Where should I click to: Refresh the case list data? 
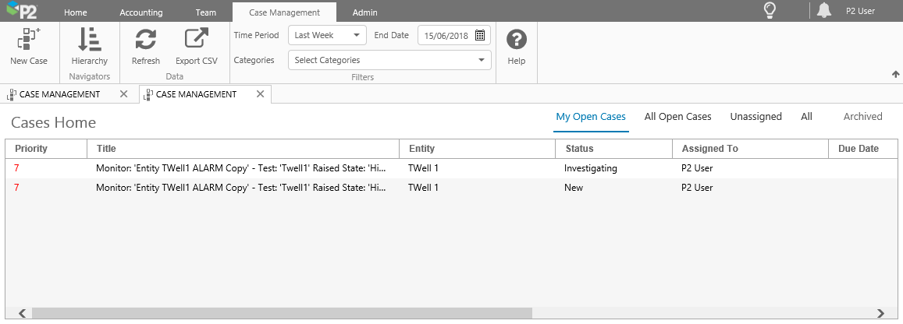(145, 40)
